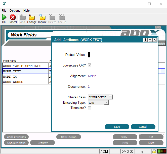Image resolution: width=167 pixels, height=154 pixels.
Task: Click the padlock icon in status bar
Action: [x=154, y=151]
